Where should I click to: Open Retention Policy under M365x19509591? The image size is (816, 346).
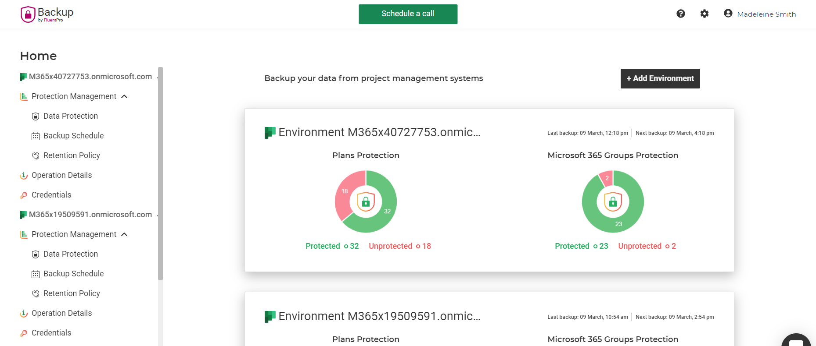pyautogui.click(x=72, y=293)
